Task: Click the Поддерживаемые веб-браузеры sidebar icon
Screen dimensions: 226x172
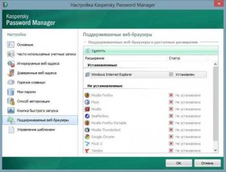Action: (x=11, y=120)
